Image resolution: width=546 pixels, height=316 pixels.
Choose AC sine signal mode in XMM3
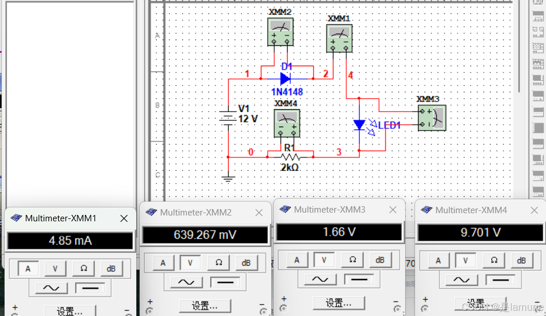point(320,279)
